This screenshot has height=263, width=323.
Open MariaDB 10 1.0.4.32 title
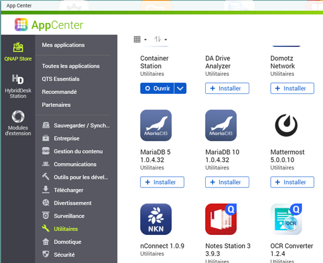click(222, 156)
